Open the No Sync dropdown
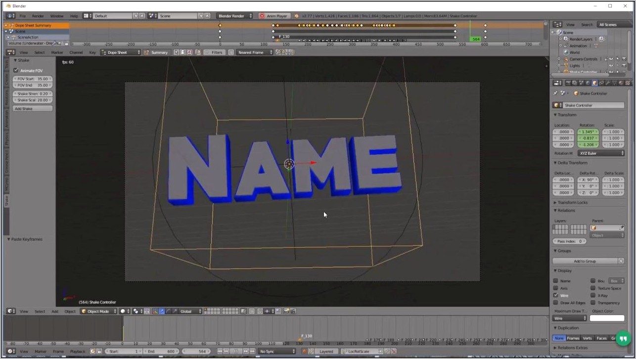The height and width of the screenshot is (359, 636). click(277, 351)
